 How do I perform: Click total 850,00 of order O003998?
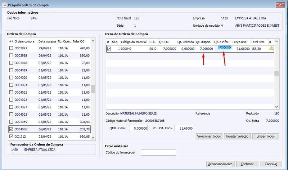pos(85,55)
